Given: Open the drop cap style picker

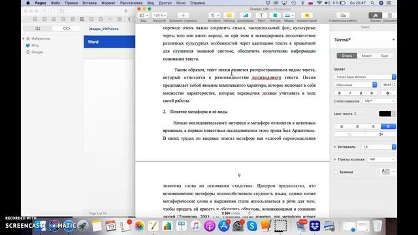Looking at the screenshot, I should pyautogui.click(x=388, y=172).
